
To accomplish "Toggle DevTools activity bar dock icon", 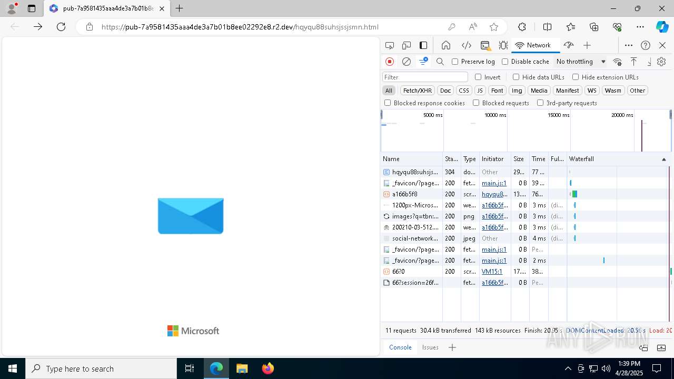I will (423, 45).
